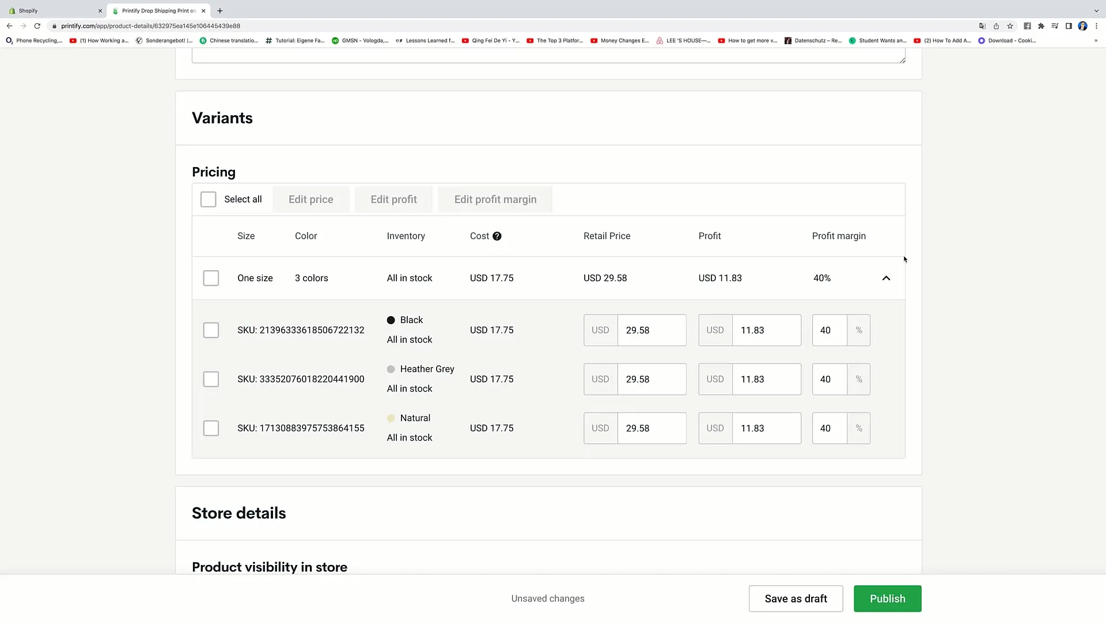This screenshot has height=622, width=1106.
Task: Open the Tutorial: Eigene Fa... bookmark
Action: (295, 41)
